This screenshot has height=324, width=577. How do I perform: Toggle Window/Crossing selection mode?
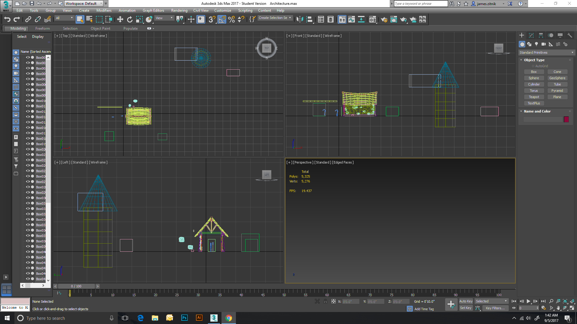point(109,19)
